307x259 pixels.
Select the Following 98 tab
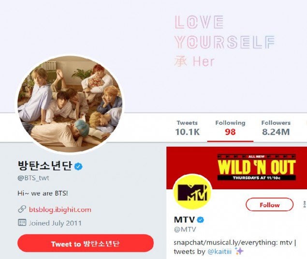(x=230, y=128)
